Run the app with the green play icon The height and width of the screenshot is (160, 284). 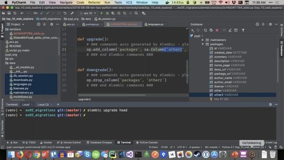coord(102,13)
